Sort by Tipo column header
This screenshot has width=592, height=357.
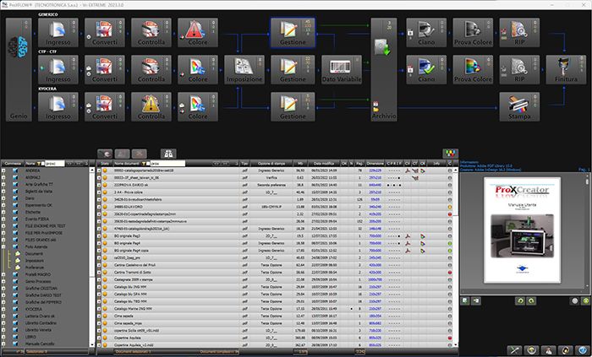[x=244, y=164]
